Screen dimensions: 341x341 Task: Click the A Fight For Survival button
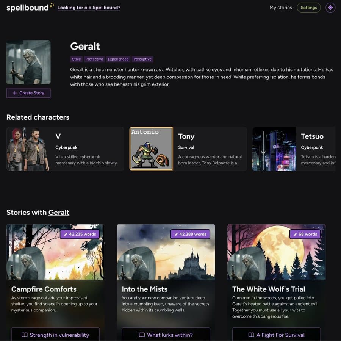click(x=276, y=334)
